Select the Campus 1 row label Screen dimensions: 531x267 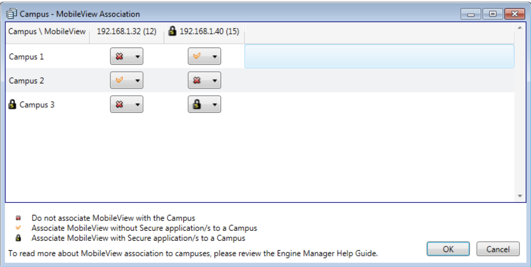26,57
